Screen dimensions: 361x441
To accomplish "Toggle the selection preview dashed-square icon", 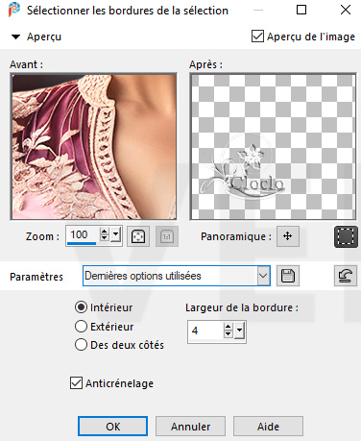I will coord(346,237).
